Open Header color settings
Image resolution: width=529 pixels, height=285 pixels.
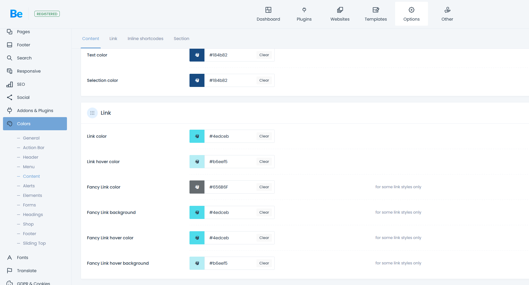click(x=30, y=157)
